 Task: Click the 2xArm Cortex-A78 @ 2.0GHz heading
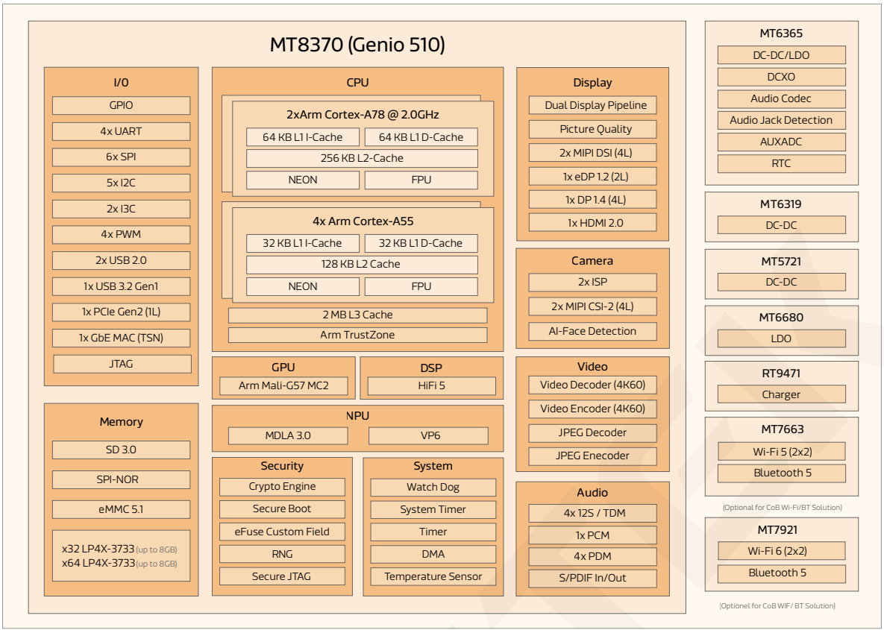coord(363,115)
